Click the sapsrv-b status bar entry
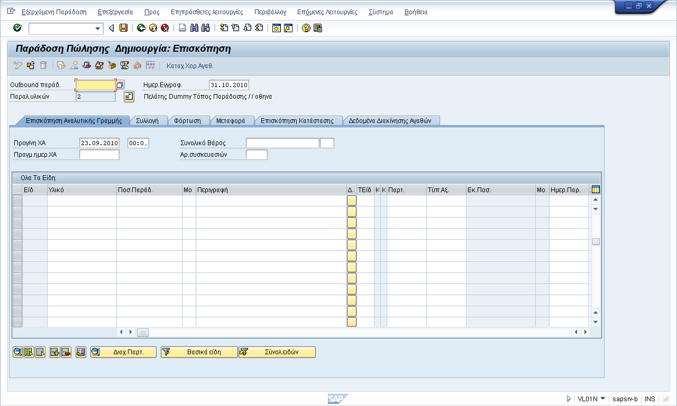The image size is (677, 406). [625, 399]
